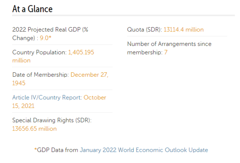The height and width of the screenshot is (163, 240).
Task: Click the Special Drawing Rights (SDR) label
Action: [52, 120]
